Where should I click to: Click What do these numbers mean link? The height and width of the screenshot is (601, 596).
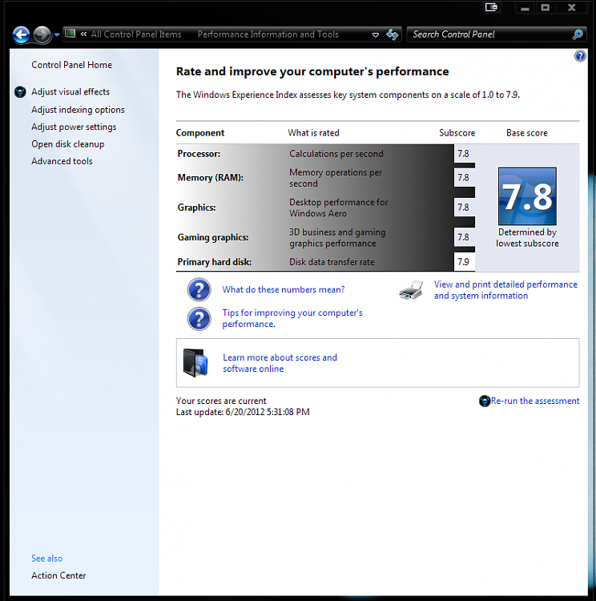[x=284, y=289]
